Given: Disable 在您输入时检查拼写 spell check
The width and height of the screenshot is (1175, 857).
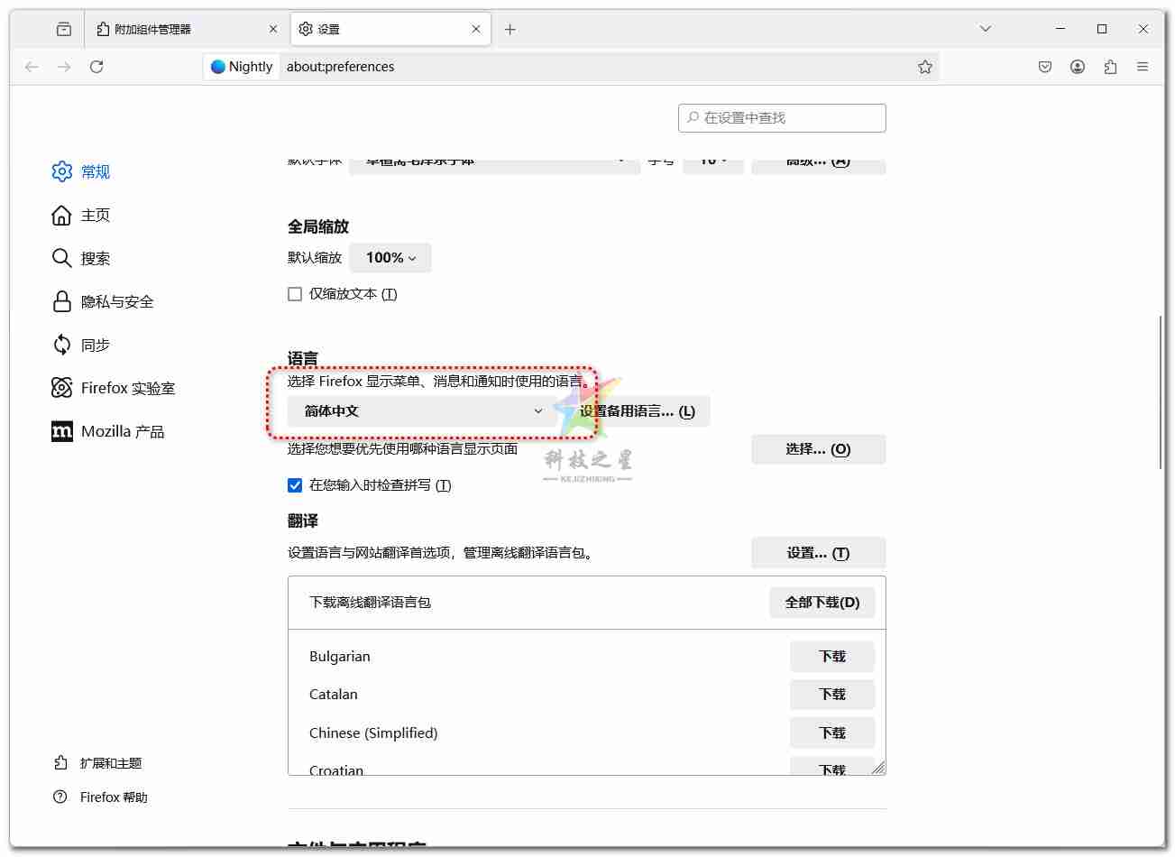Looking at the screenshot, I should click(295, 484).
